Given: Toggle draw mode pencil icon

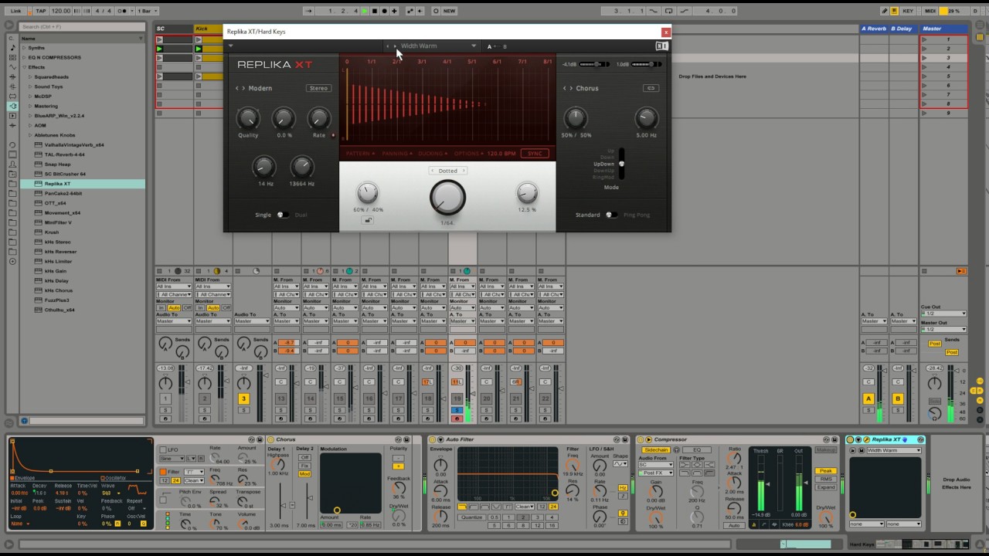Looking at the screenshot, I should (885, 11).
